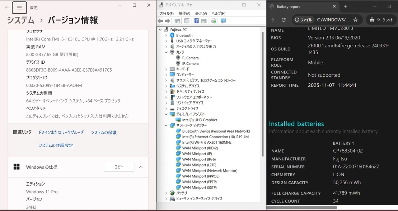The height and width of the screenshot is (211, 398).
Task: Select the FJ Camera device icon
Action: click(178, 58)
